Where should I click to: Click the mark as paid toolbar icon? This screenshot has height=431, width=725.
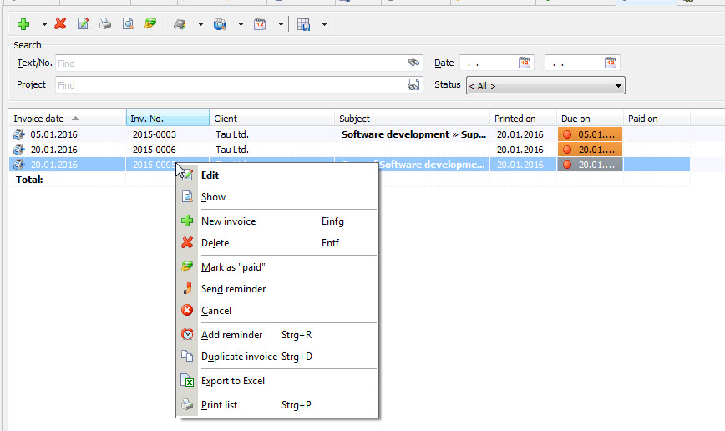click(x=150, y=23)
